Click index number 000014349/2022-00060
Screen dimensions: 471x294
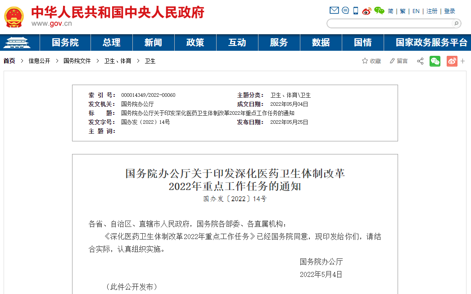tap(149, 95)
